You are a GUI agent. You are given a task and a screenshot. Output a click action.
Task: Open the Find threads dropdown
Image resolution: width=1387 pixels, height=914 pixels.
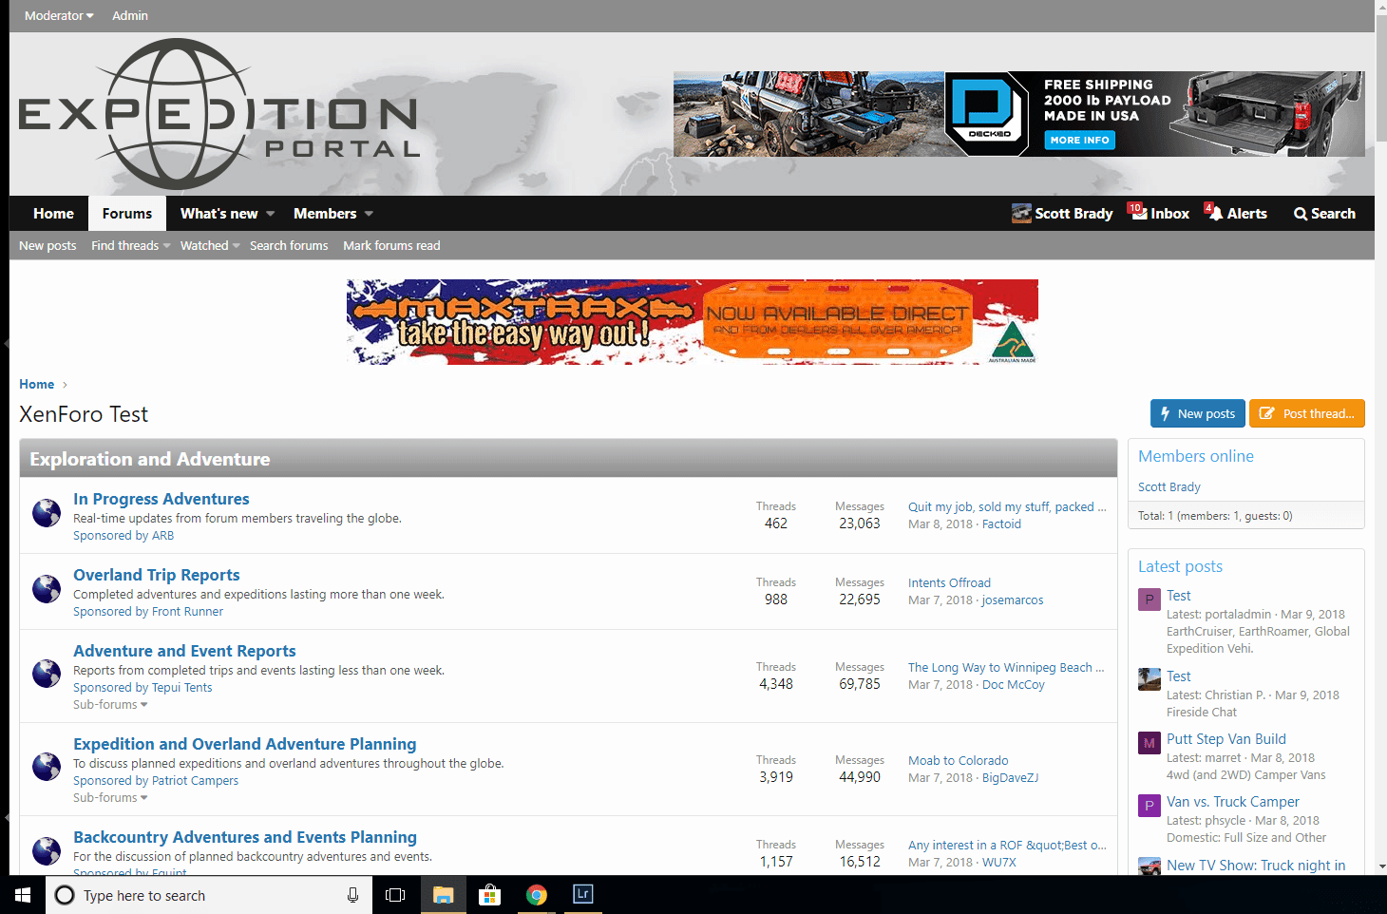[x=130, y=245]
